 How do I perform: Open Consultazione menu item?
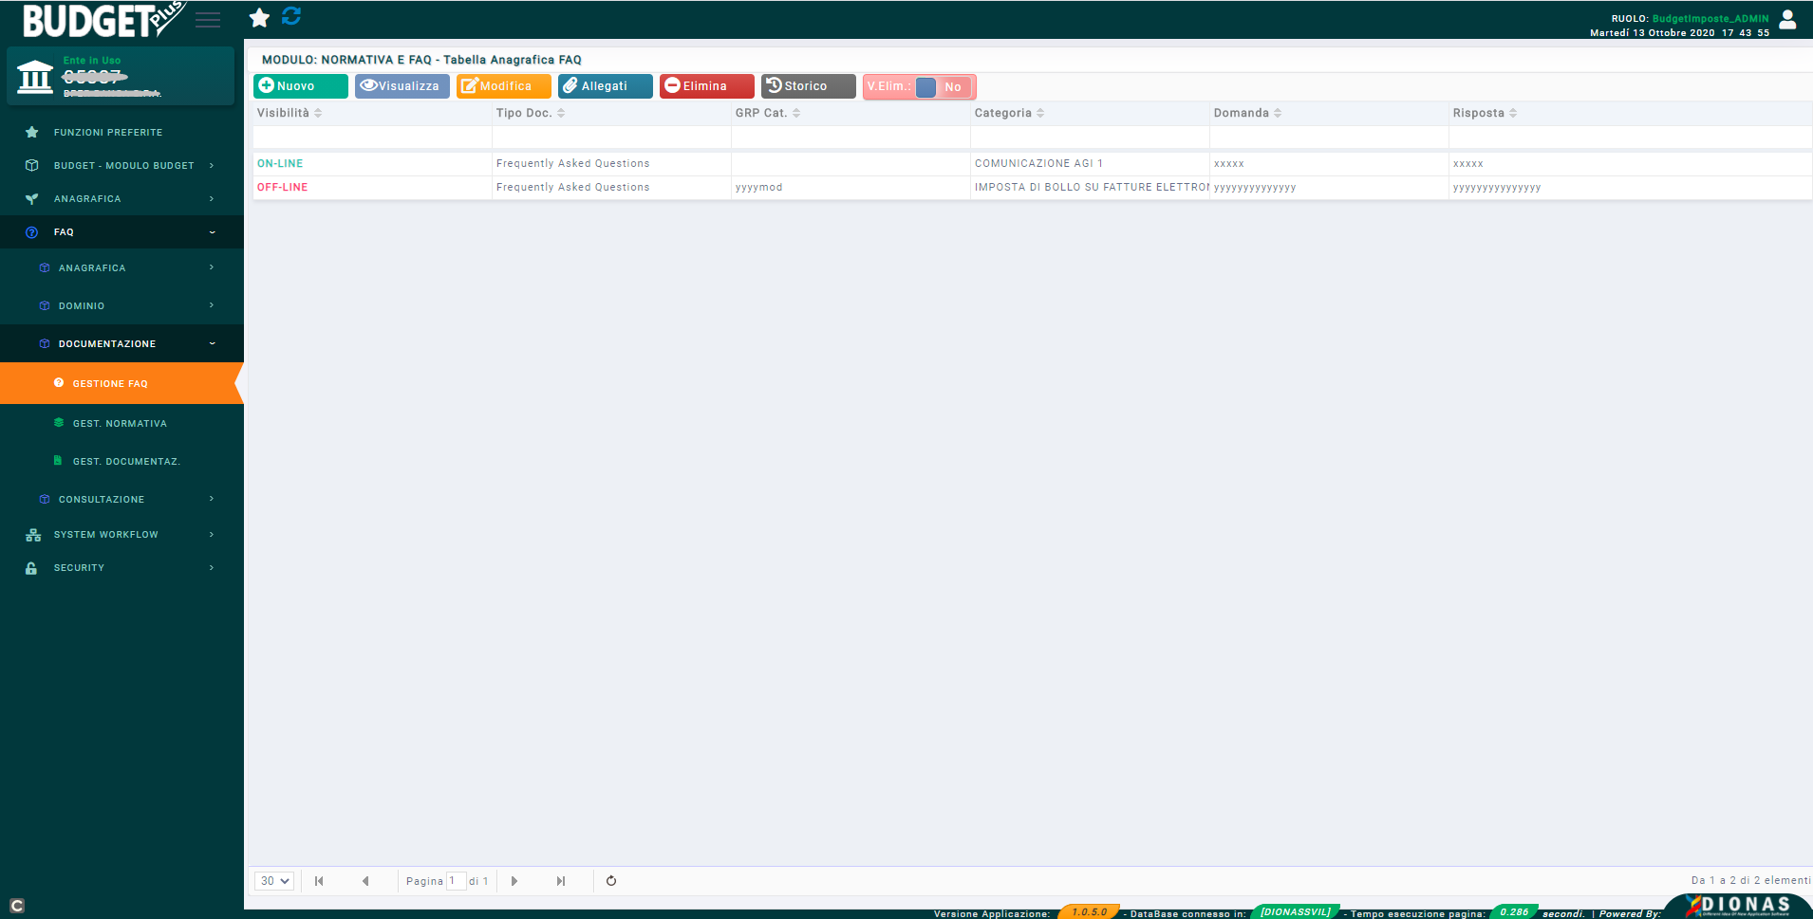pos(121,500)
